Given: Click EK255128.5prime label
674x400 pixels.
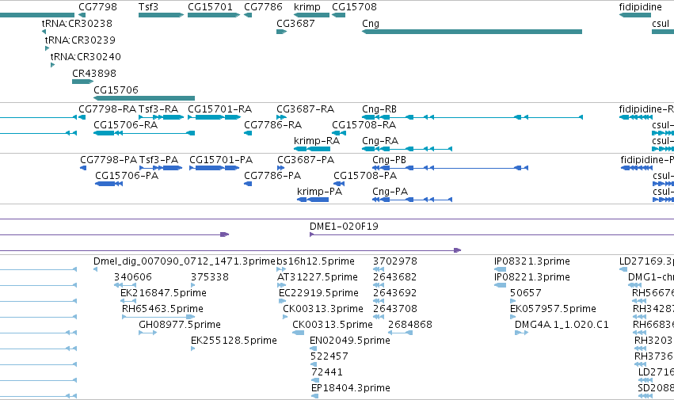Looking at the screenshot, I should [x=234, y=341].
